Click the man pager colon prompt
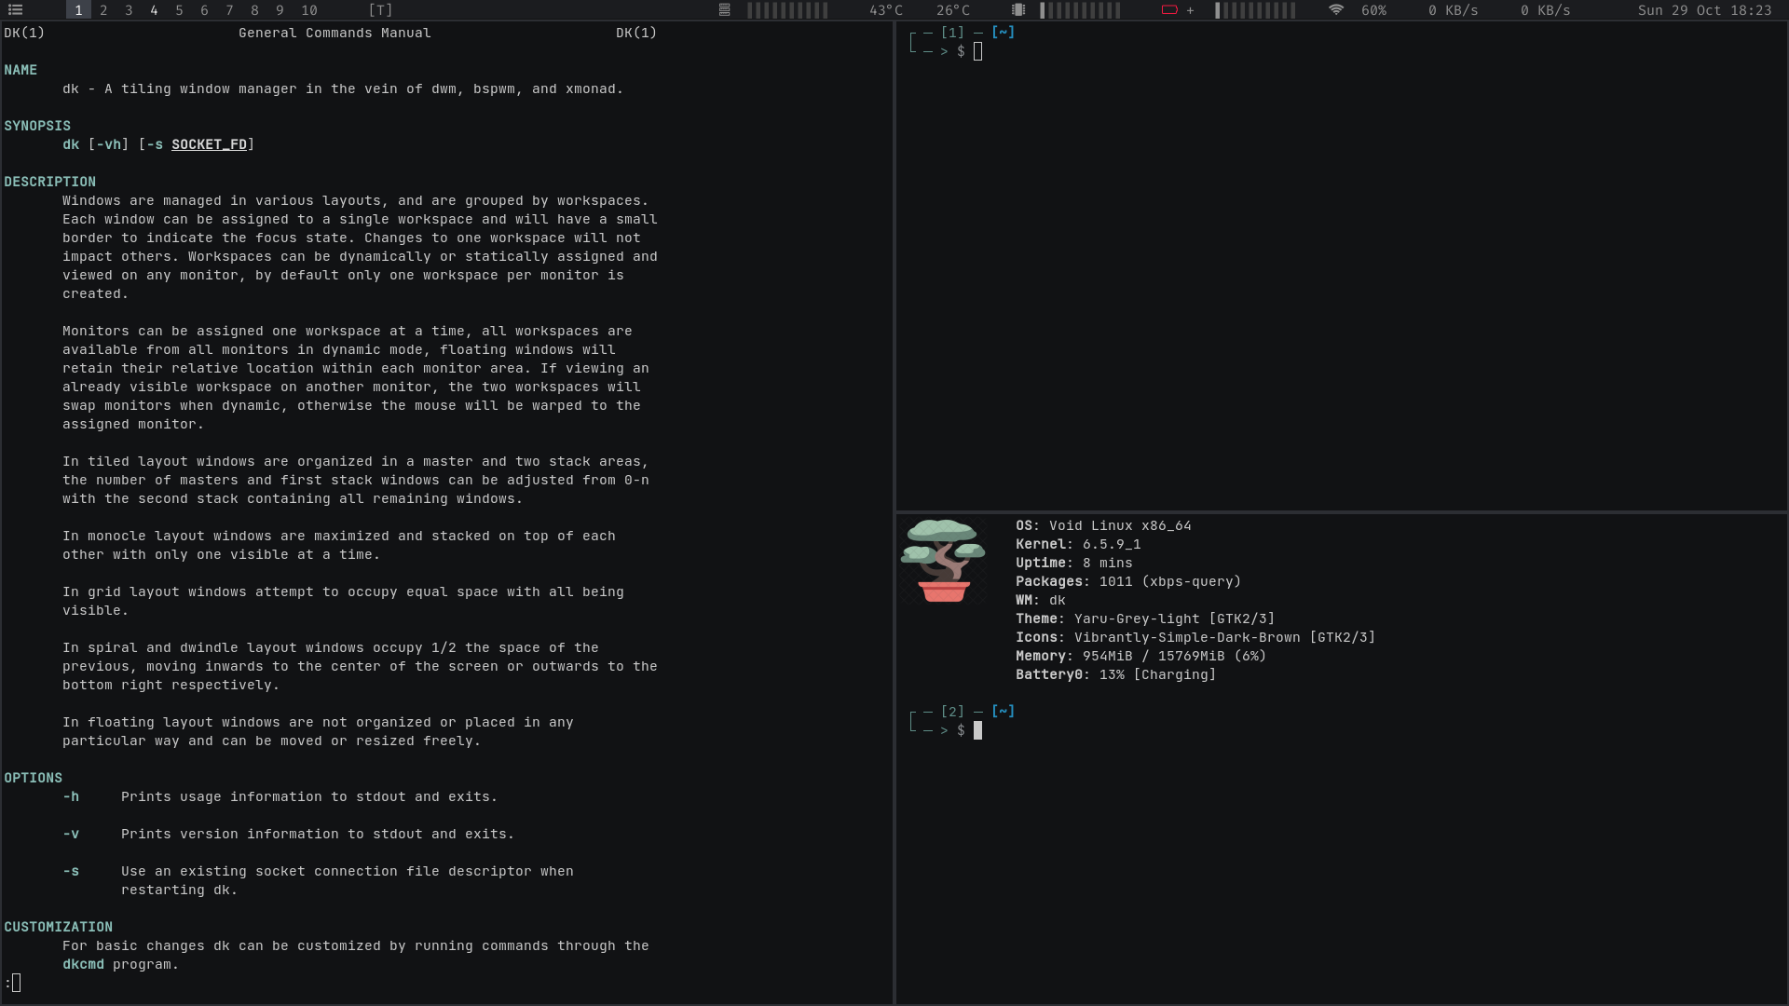 pyautogui.click(x=12, y=983)
